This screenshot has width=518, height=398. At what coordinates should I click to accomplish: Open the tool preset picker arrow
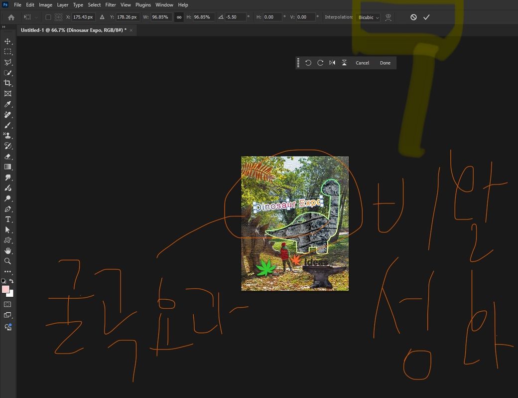[36, 17]
